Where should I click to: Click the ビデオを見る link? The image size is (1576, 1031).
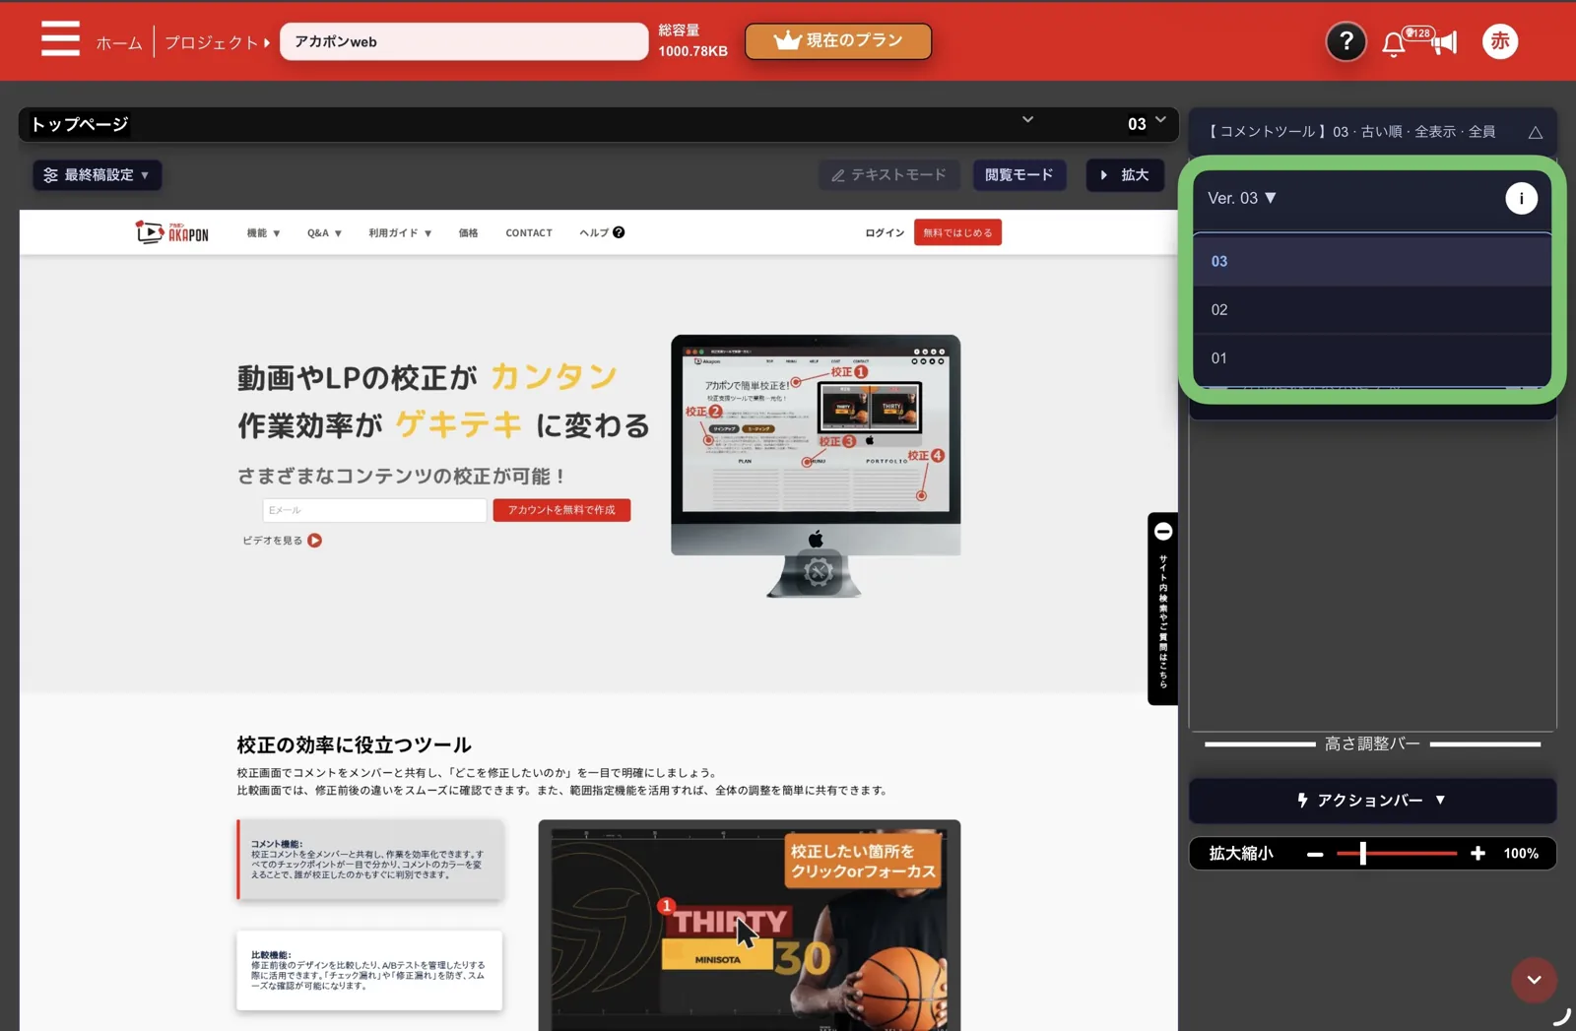click(273, 541)
